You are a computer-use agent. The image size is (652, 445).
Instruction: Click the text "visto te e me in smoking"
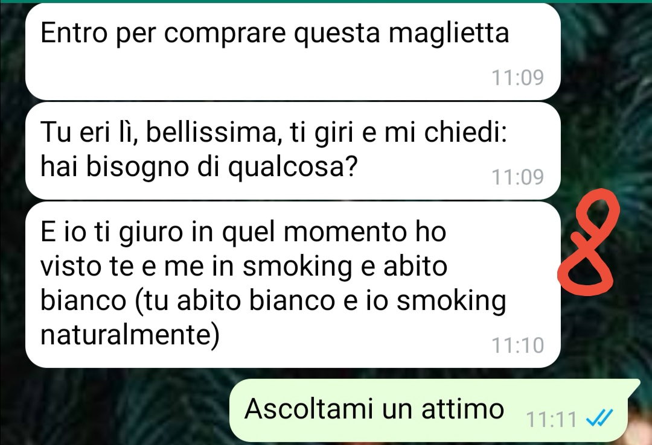point(196,266)
